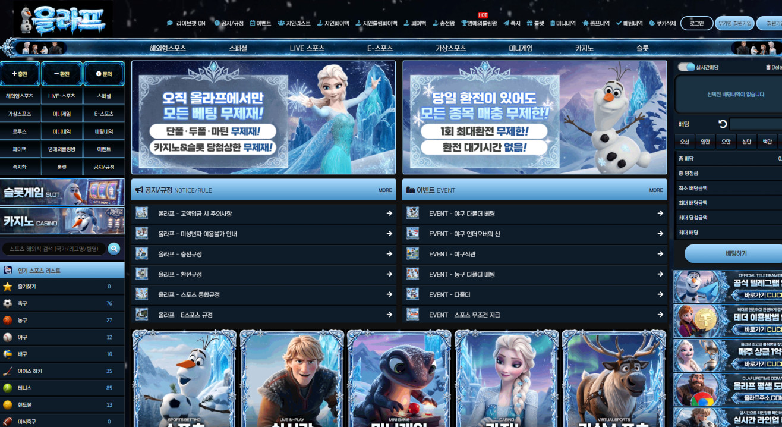Viewport: 782px width, 427px height.
Task: Select the 축구 soccer ball icon
Action: point(8,303)
